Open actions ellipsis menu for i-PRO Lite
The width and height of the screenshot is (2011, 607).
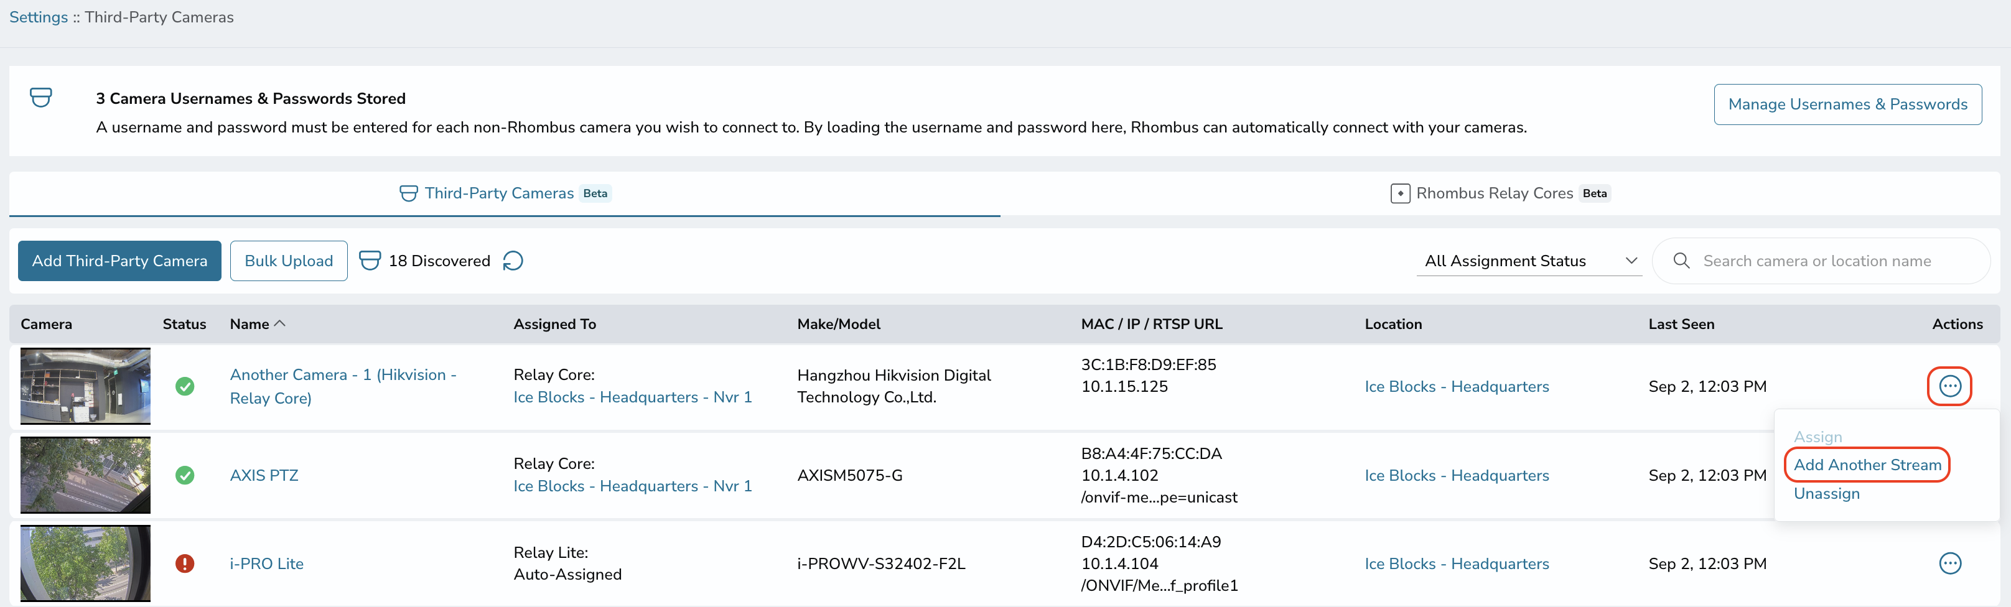(x=1949, y=563)
